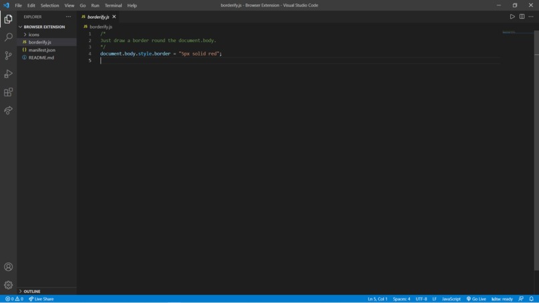The height and width of the screenshot is (303, 539).
Task: Open the Manage settings gear icon
Action: [x=8, y=285]
